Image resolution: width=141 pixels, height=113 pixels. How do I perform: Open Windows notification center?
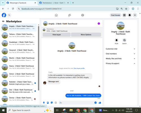point(136,110)
